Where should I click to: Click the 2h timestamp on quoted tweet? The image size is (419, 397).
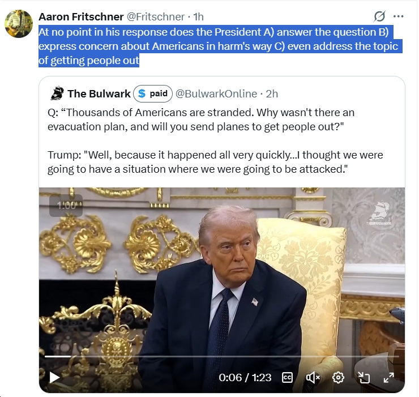tap(272, 94)
